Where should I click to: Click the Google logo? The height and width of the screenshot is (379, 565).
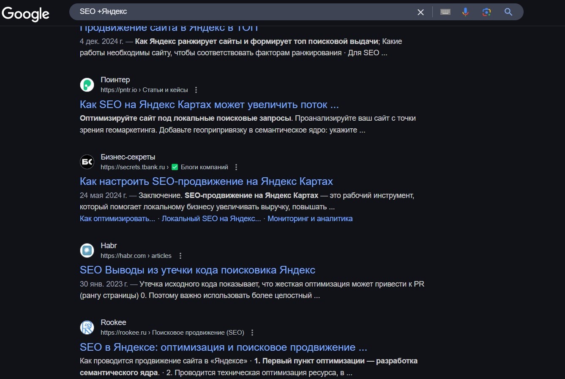tap(25, 14)
